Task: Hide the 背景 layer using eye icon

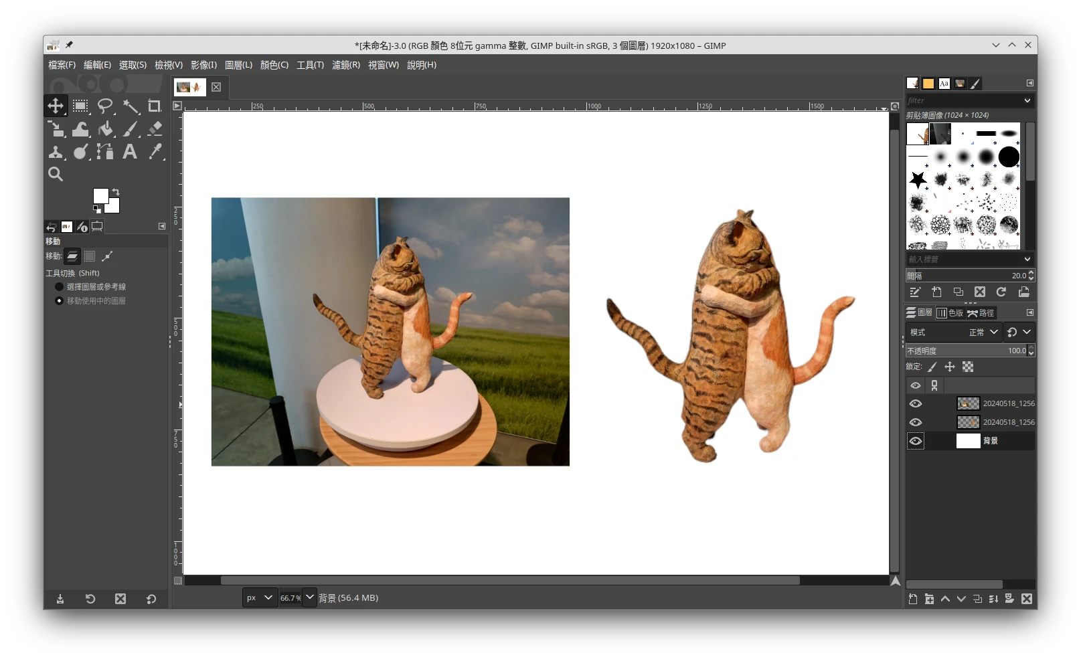Action: click(916, 441)
